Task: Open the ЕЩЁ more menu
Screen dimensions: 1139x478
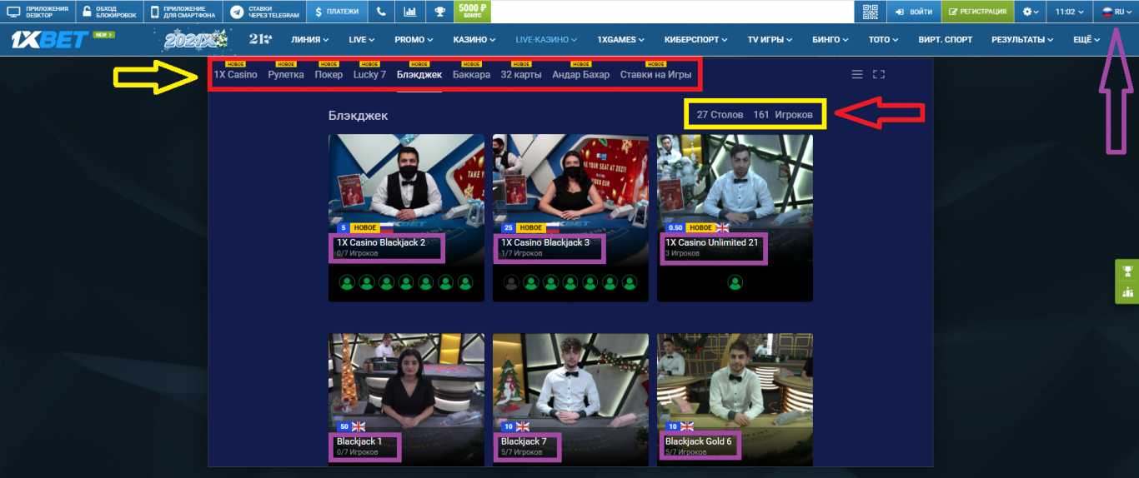Action: coord(1086,39)
